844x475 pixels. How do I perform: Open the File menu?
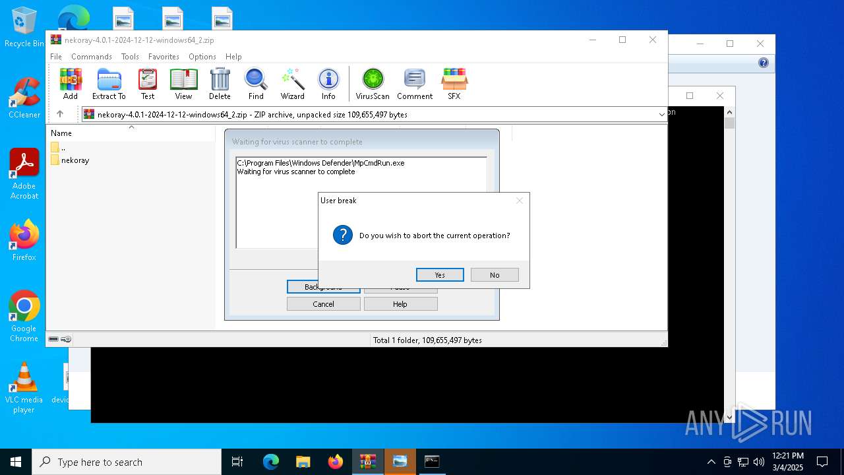point(56,57)
